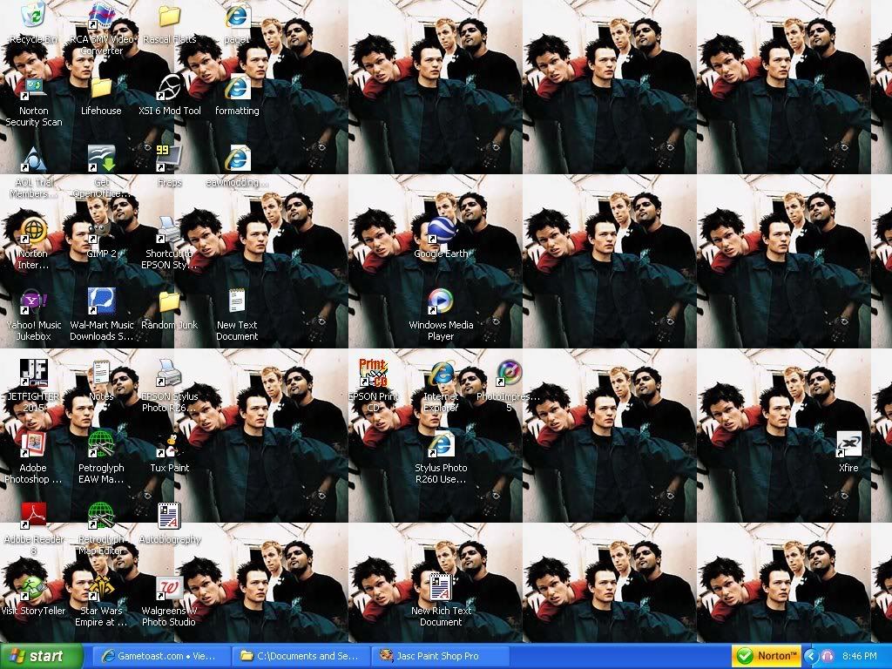892x669 pixels.
Task: Launch Windows Media Player shortcut
Action: click(441, 301)
